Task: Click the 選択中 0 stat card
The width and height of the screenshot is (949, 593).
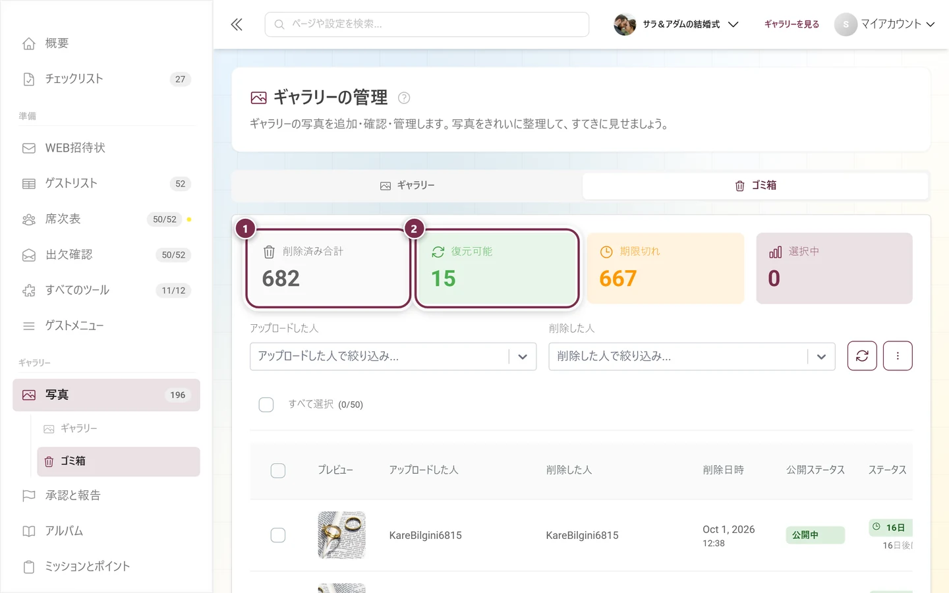Action: [834, 268]
